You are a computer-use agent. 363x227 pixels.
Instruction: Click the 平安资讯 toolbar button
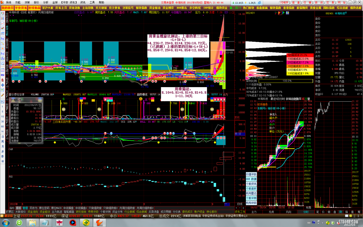click(x=21, y=8)
